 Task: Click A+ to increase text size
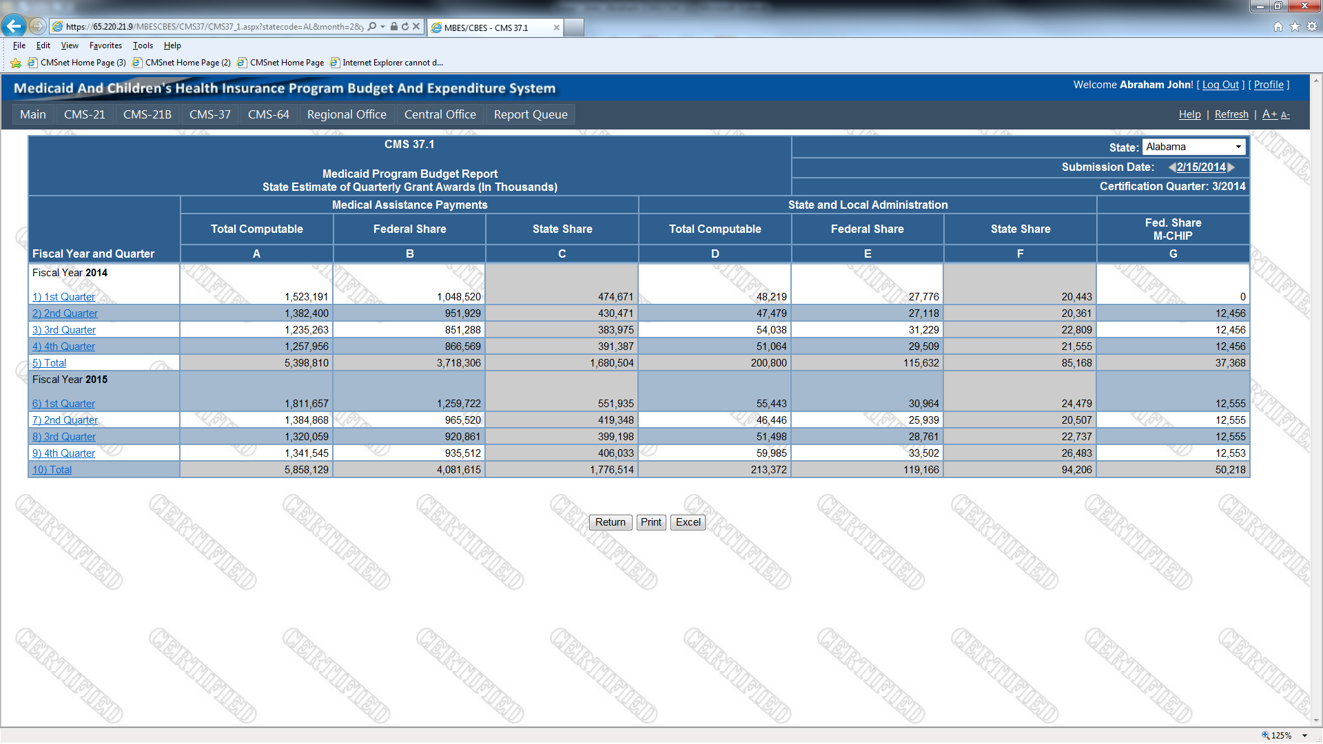pyautogui.click(x=1269, y=114)
